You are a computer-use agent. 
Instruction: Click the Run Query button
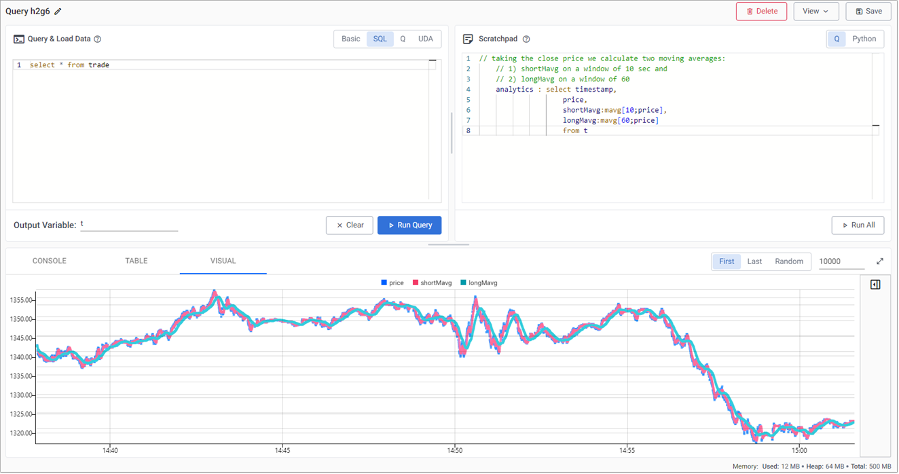(409, 225)
